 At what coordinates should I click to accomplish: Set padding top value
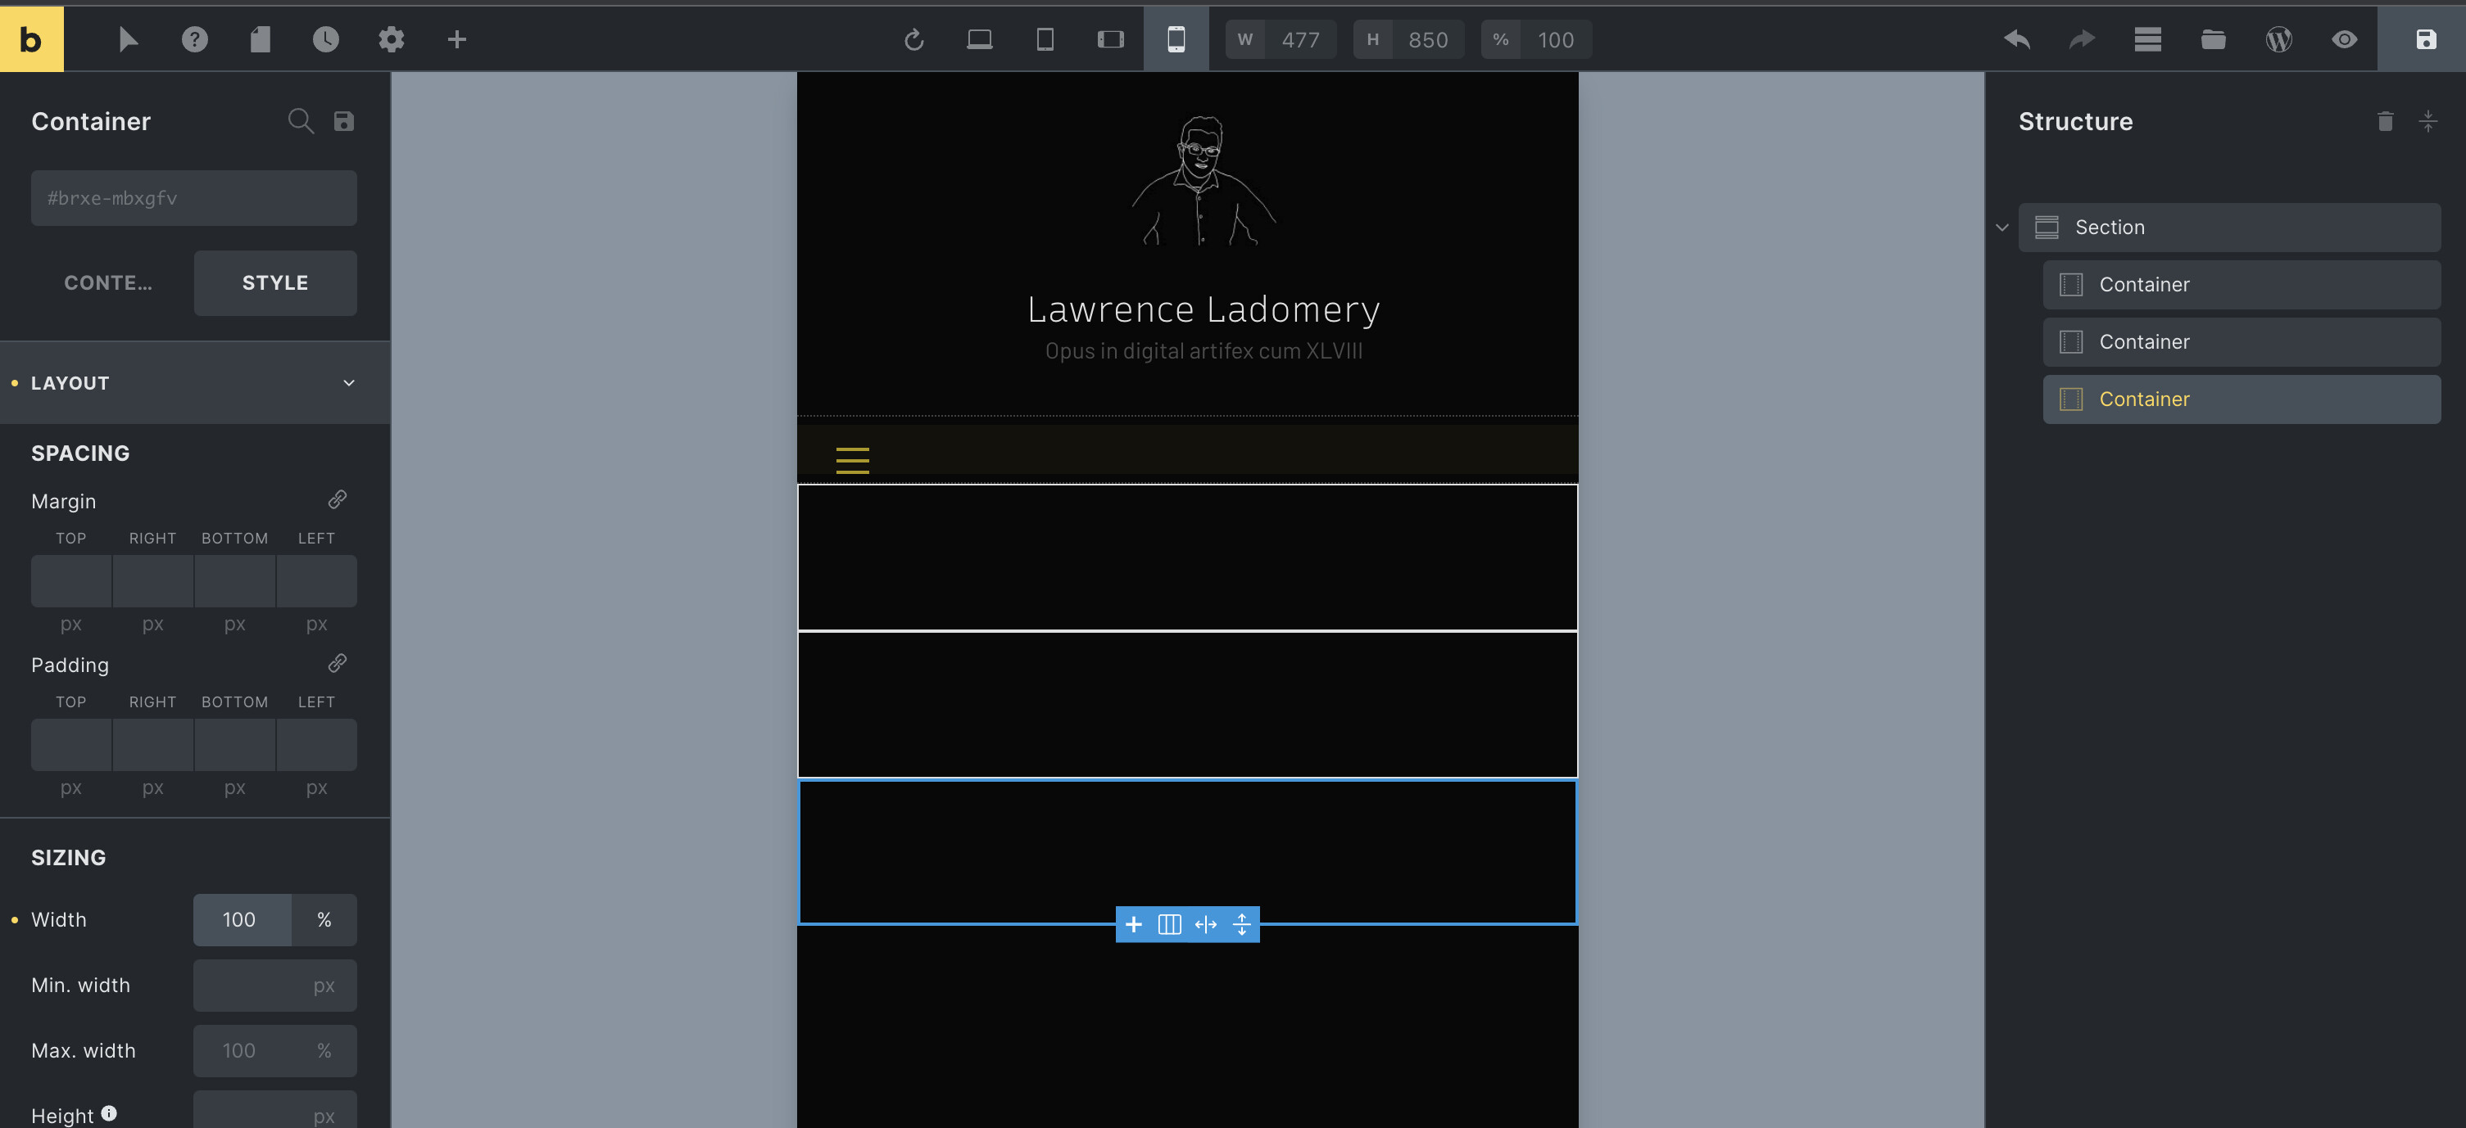click(x=72, y=744)
